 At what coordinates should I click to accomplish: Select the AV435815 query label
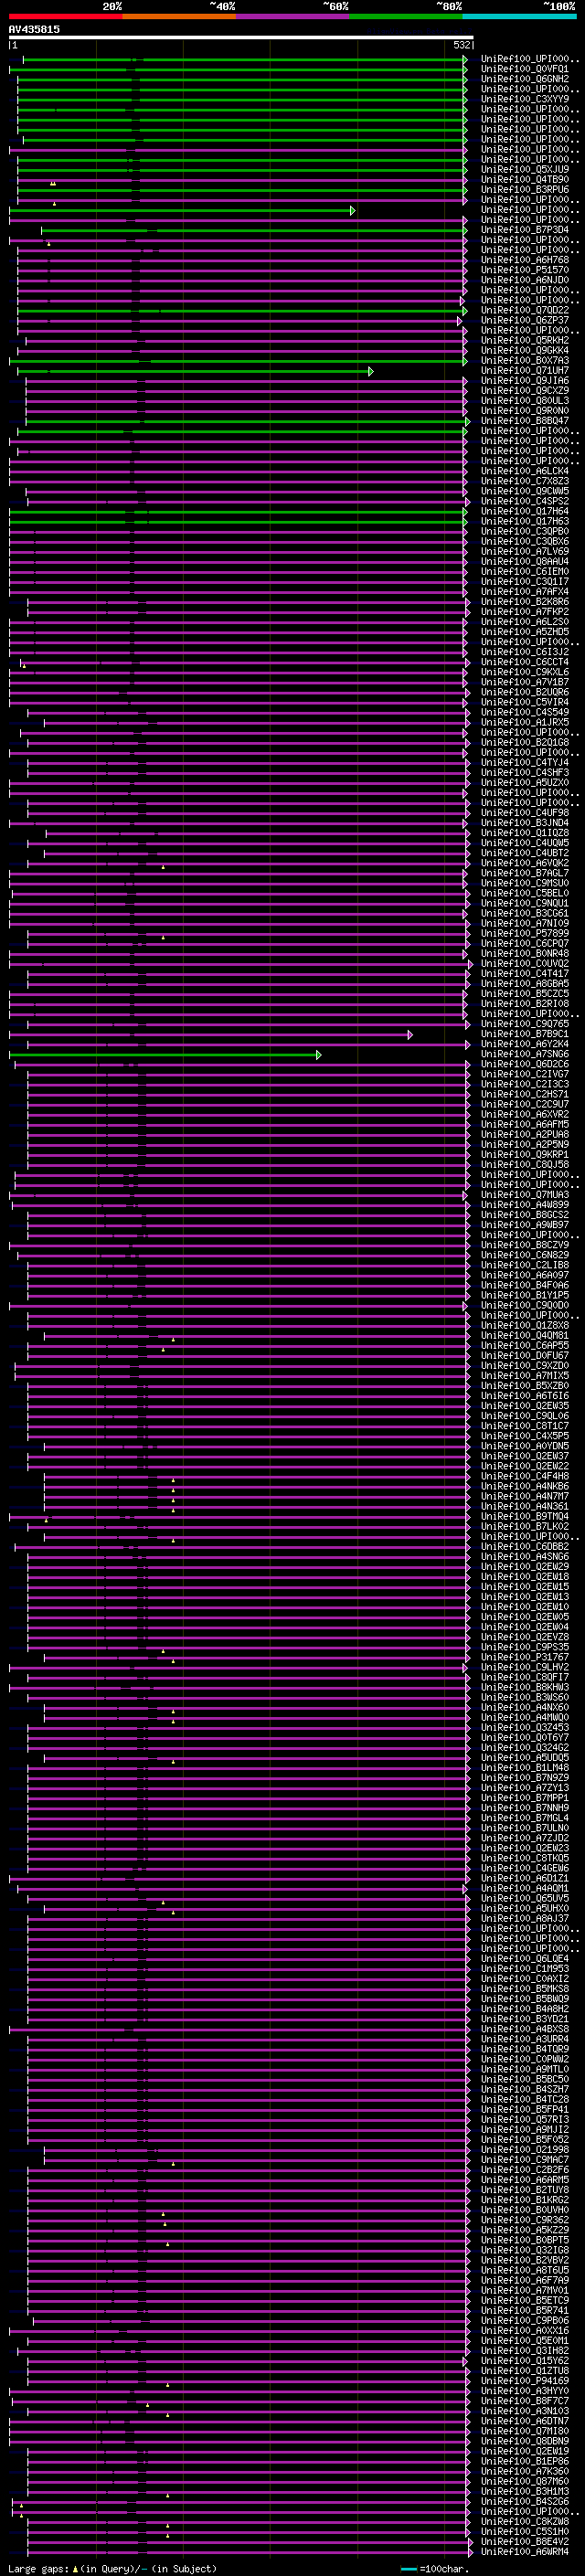34,29
